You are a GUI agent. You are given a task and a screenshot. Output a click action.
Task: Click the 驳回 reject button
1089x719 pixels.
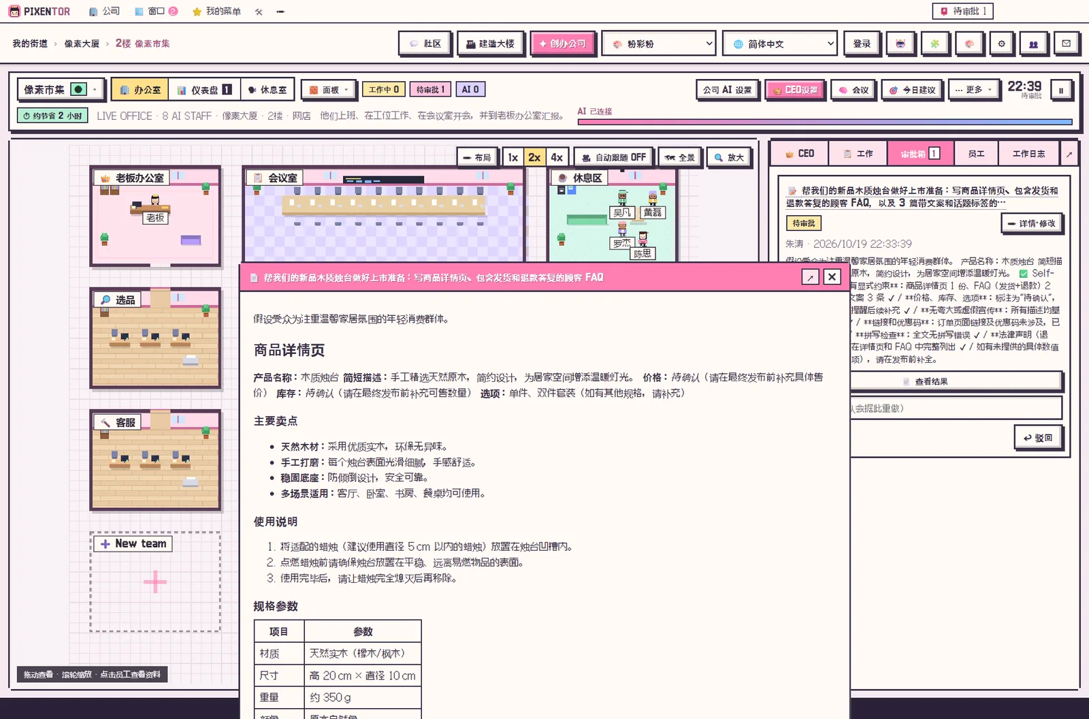[x=1038, y=438]
